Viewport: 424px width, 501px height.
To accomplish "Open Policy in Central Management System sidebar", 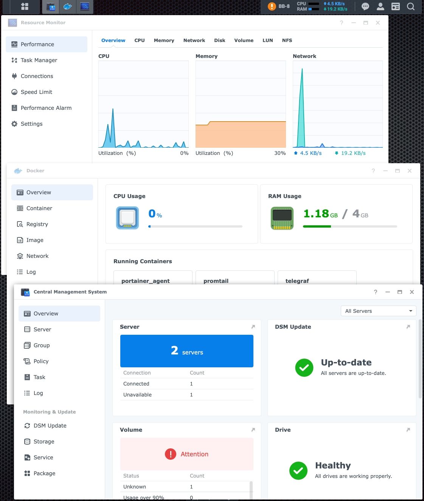I will coord(59,361).
